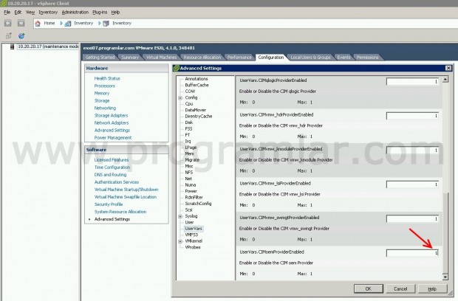
Task: Click the blue globe refresh toolbar icon
Action: pyautogui.click(x=21, y=36)
